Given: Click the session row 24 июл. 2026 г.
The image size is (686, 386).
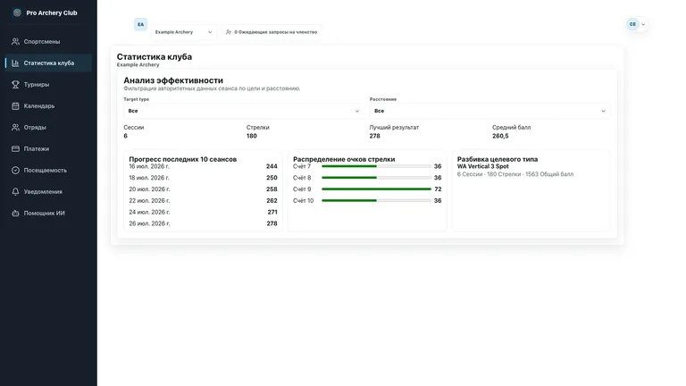Looking at the screenshot, I should pyautogui.click(x=203, y=212).
